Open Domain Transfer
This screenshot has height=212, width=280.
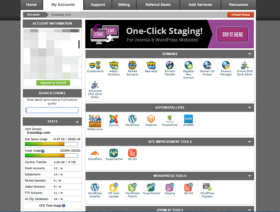170,68
